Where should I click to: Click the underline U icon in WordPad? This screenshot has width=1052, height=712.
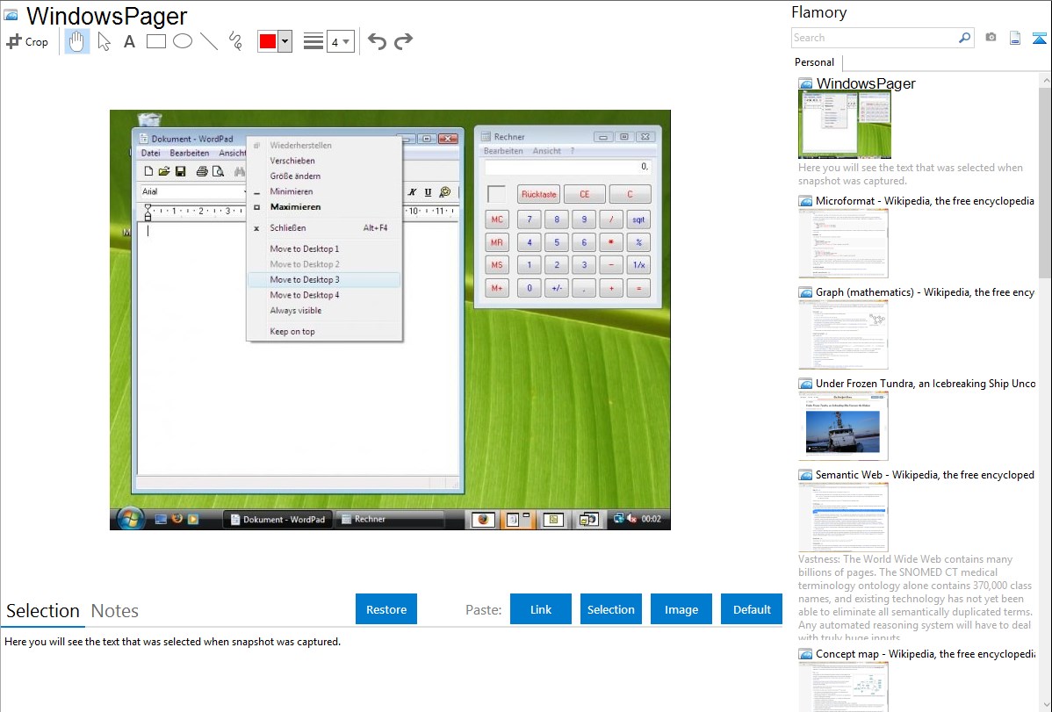pyautogui.click(x=428, y=192)
